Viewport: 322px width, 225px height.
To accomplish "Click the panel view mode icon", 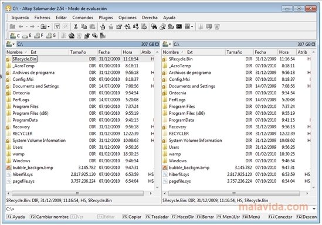I will [x=187, y=26].
